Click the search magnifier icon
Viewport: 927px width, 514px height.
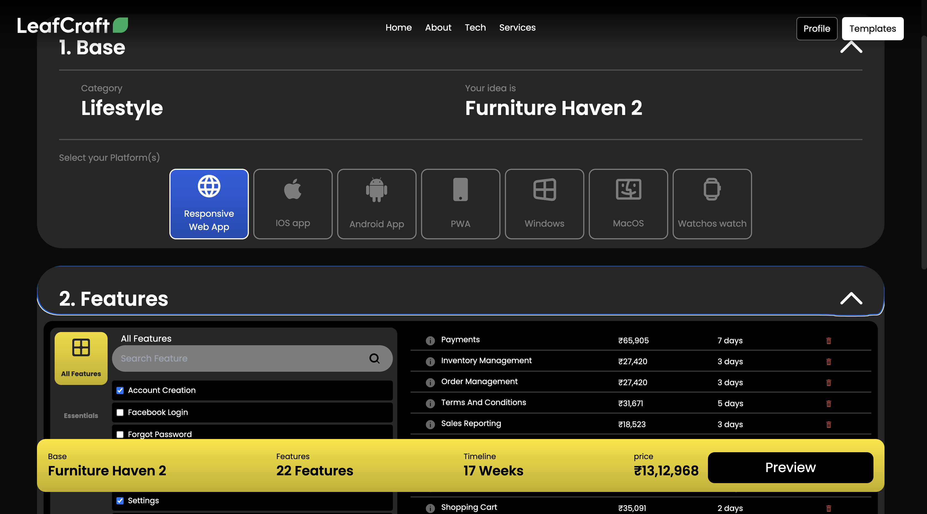(374, 358)
